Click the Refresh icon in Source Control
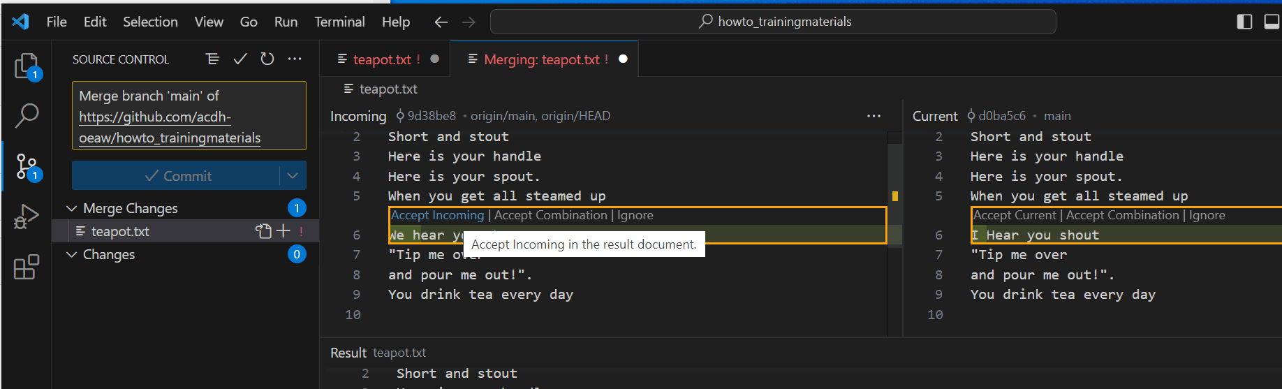The image size is (1282, 389). (267, 59)
